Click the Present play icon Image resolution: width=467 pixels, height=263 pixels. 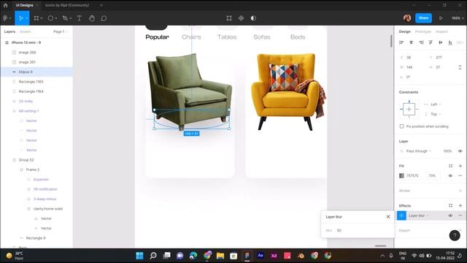pyautogui.click(x=441, y=18)
